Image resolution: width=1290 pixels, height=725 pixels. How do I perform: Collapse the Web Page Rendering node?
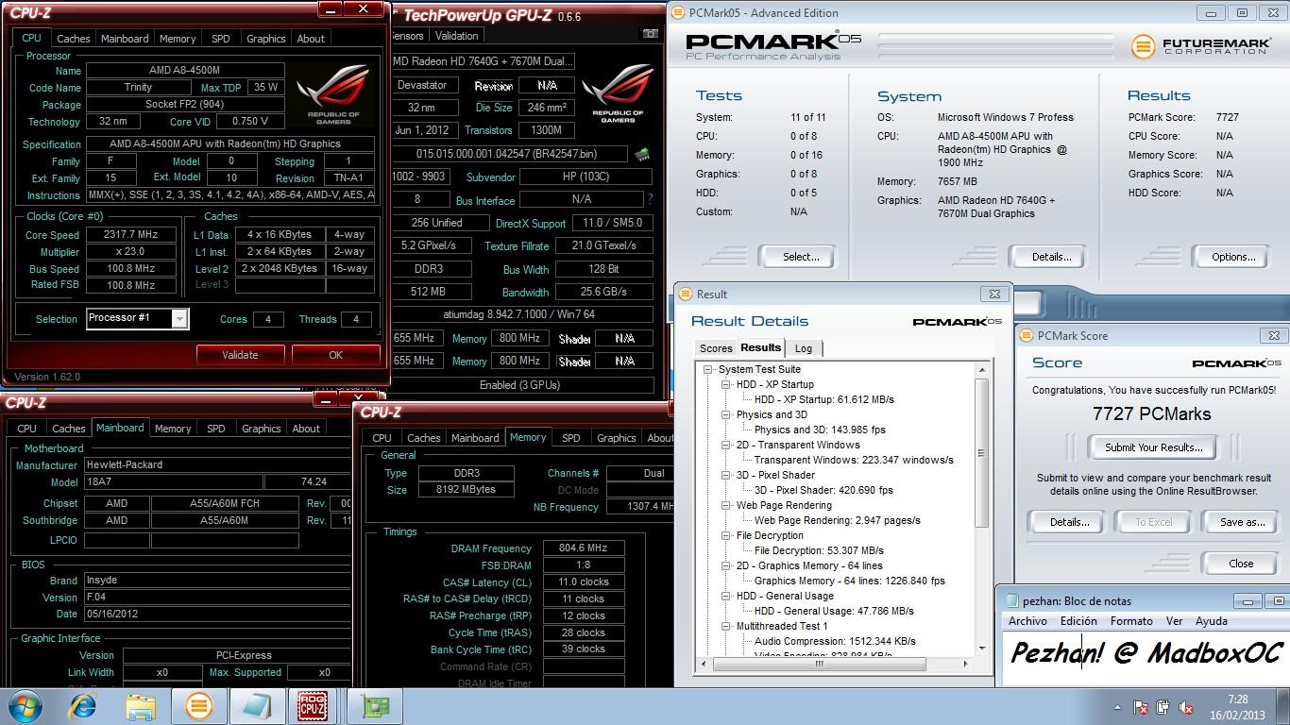[725, 505]
